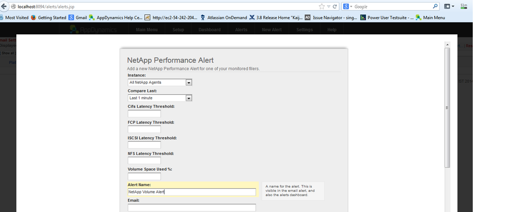
Task: Open the Dashboard menu item
Action: click(210, 30)
